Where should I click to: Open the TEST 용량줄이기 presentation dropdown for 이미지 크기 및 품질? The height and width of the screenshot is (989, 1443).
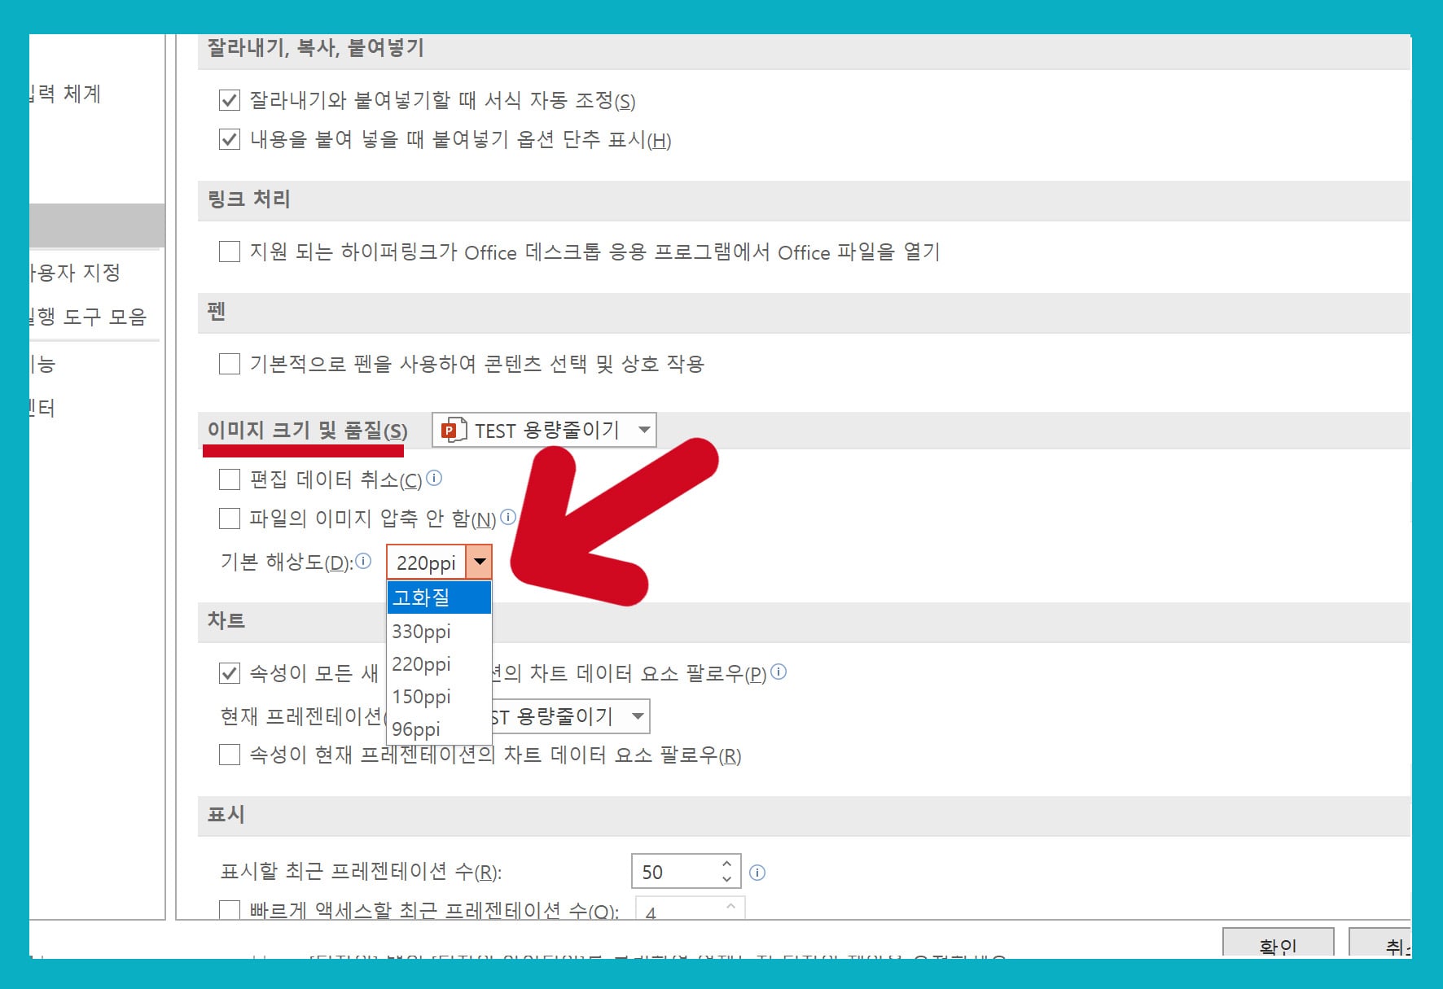tap(544, 430)
